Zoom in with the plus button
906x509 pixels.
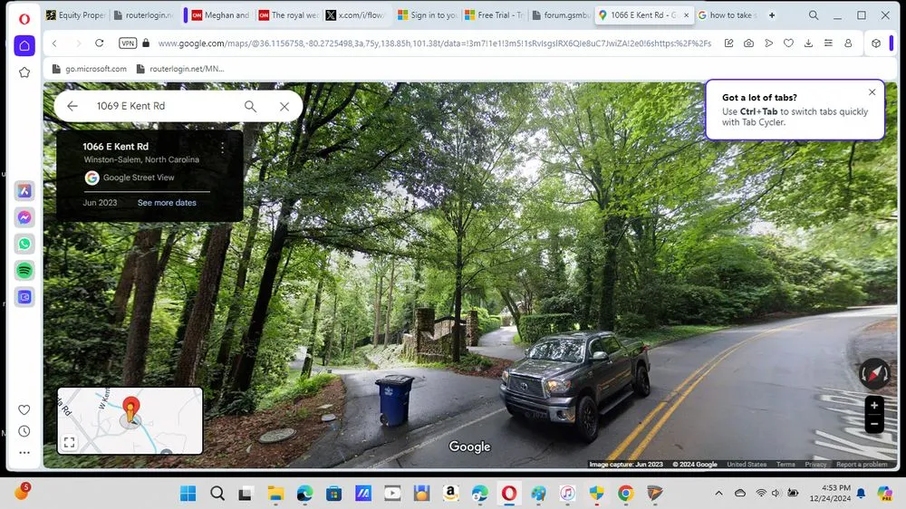click(874, 406)
